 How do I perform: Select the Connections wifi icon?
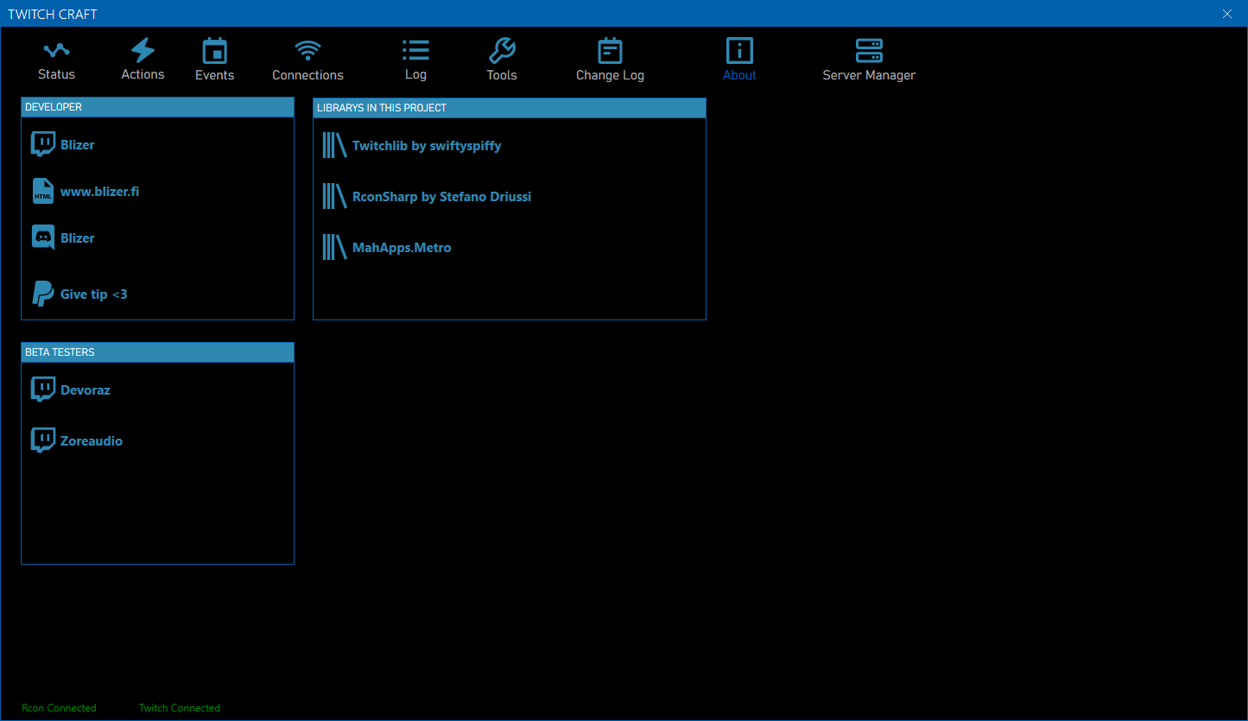(x=307, y=52)
